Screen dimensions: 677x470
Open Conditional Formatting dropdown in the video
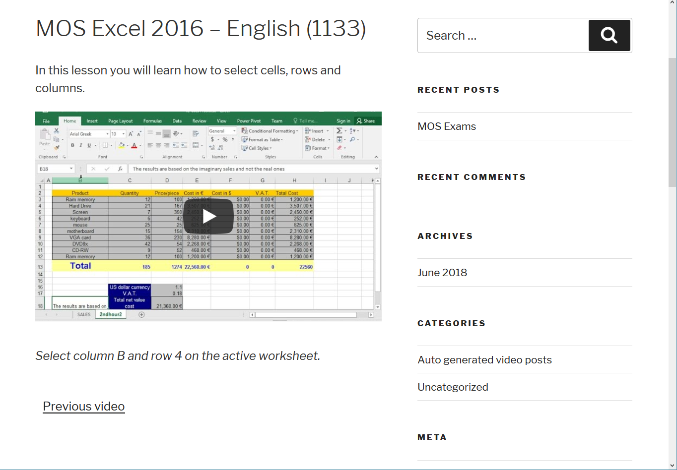(270, 131)
